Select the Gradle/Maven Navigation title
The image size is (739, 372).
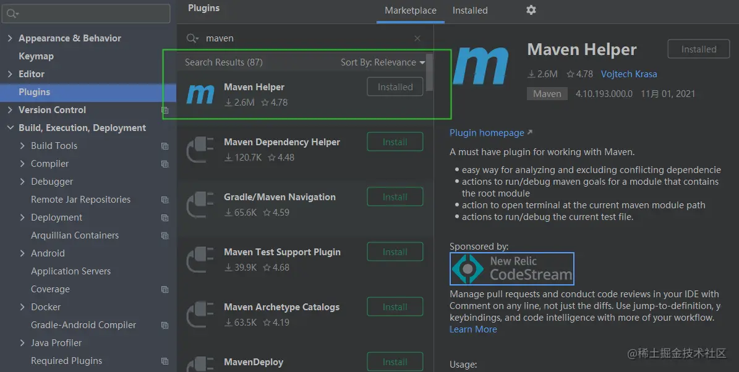pyautogui.click(x=280, y=197)
